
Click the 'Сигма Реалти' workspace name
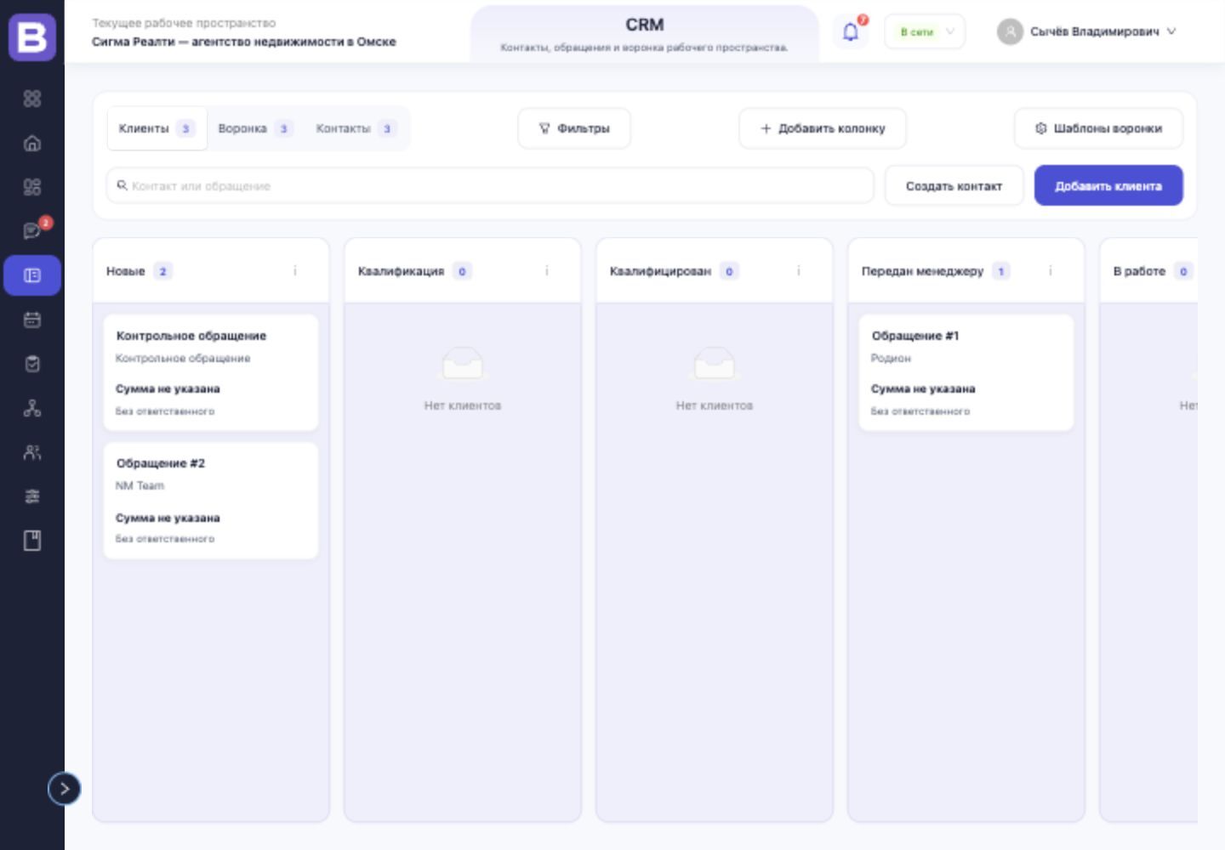[x=244, y=42]
